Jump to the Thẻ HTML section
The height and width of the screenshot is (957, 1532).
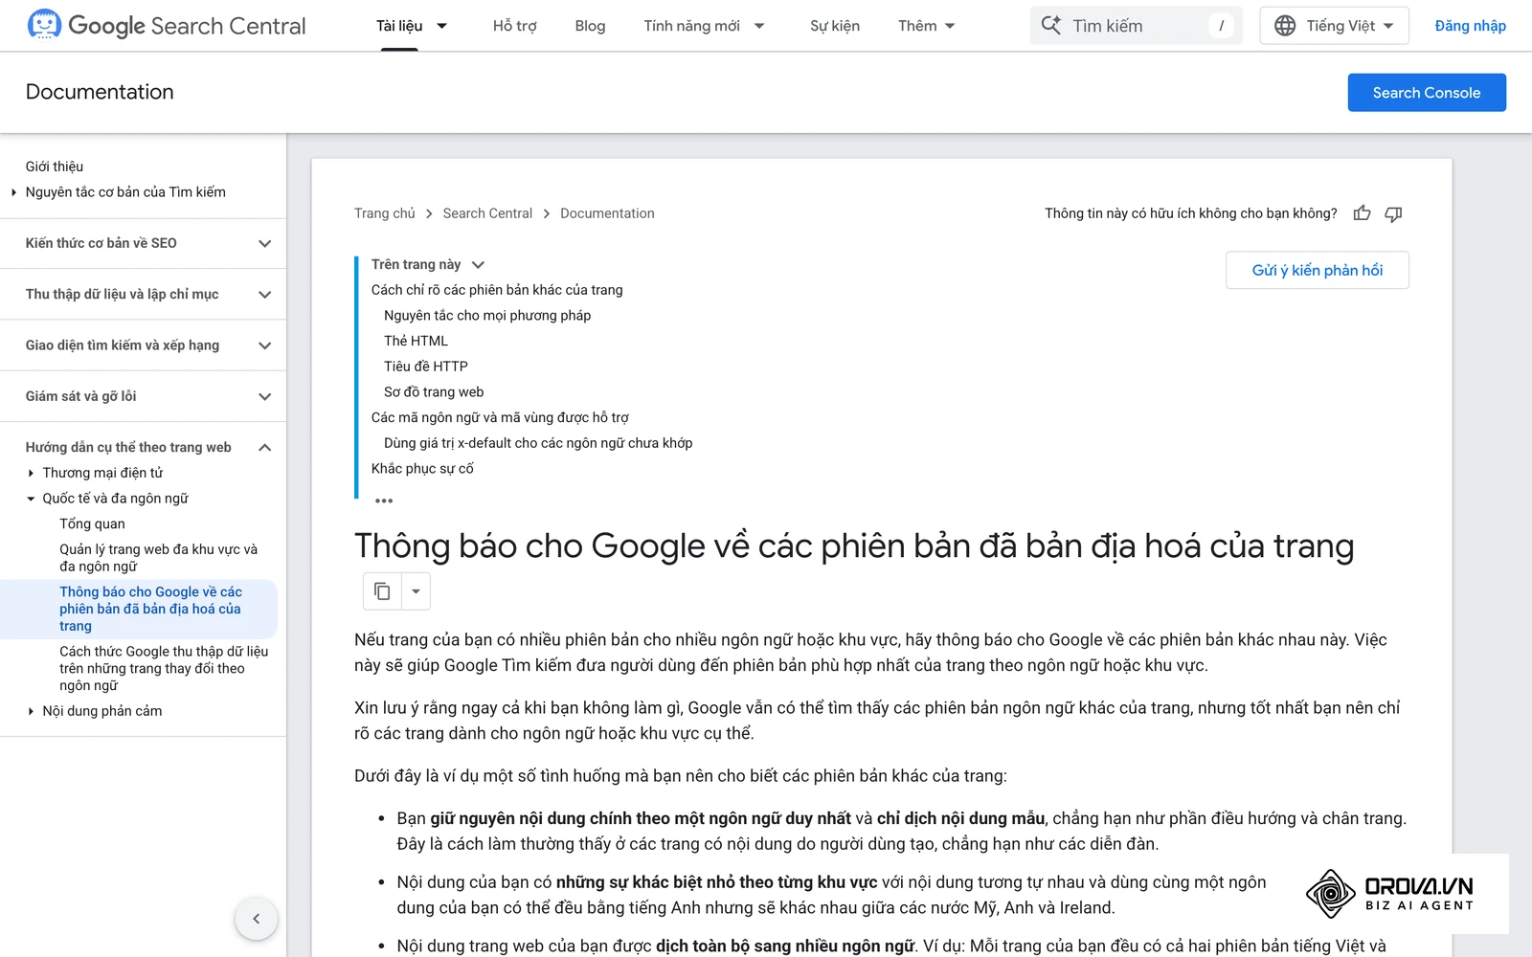416,341
